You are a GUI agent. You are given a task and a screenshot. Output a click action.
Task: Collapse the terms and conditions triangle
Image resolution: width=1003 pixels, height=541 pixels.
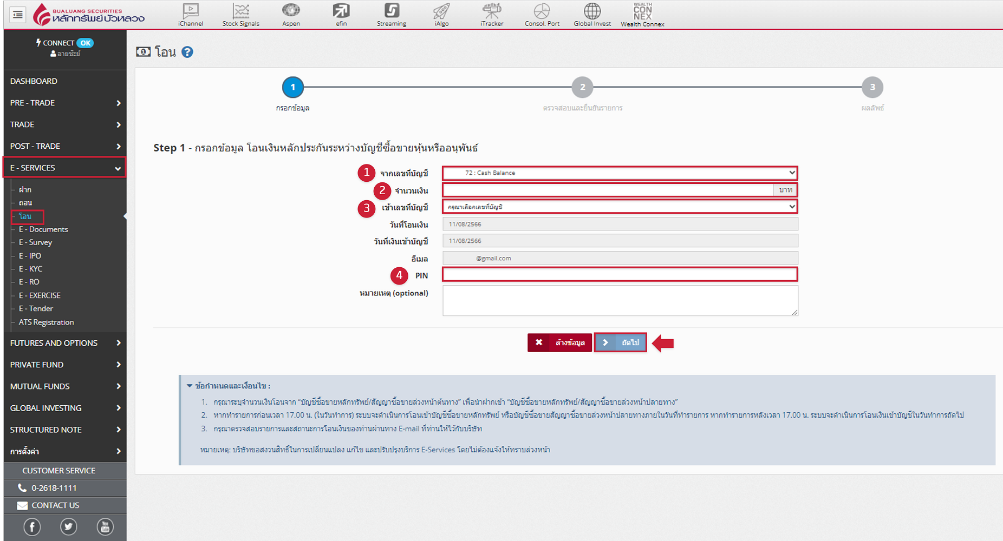190,386
